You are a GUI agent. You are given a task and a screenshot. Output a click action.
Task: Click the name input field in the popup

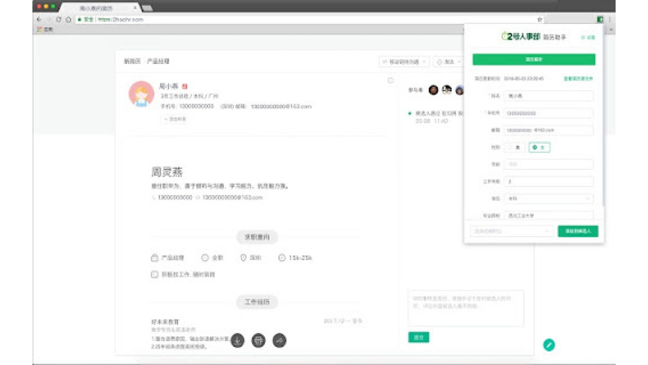click(x=548, y=95)
